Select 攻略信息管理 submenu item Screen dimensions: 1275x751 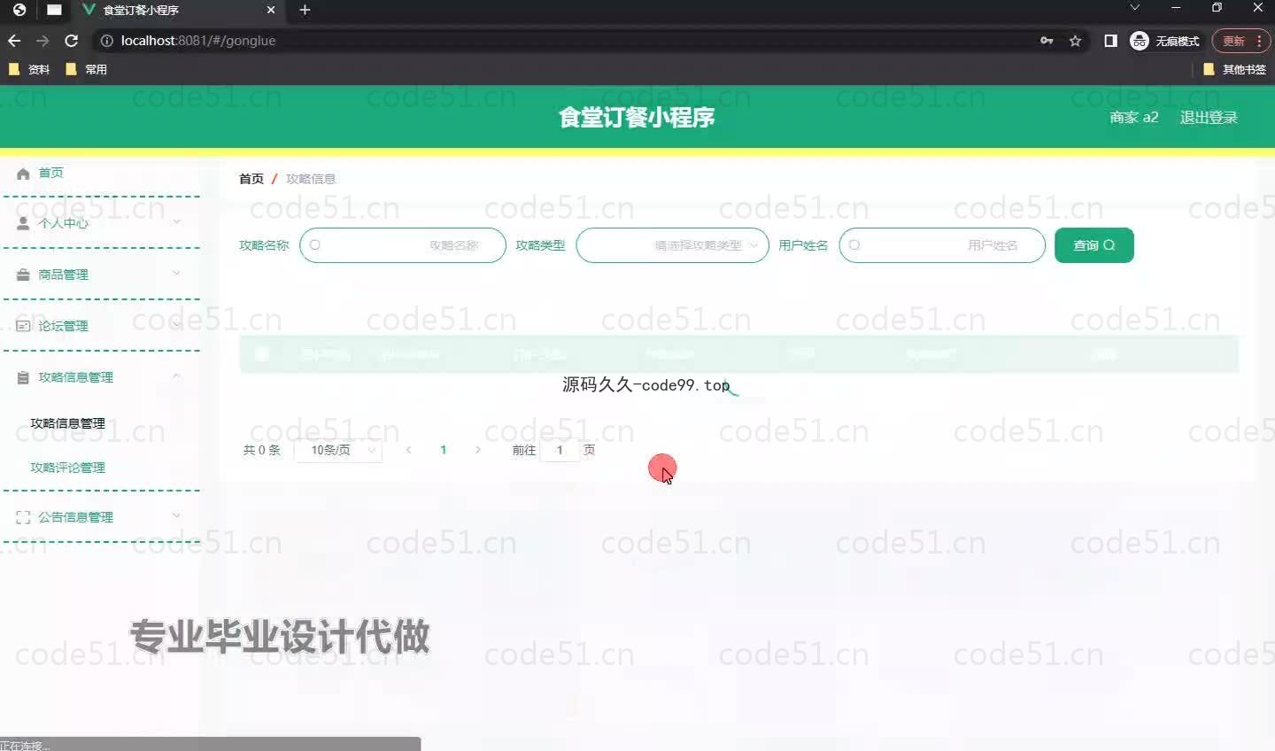tap(68, 423)
